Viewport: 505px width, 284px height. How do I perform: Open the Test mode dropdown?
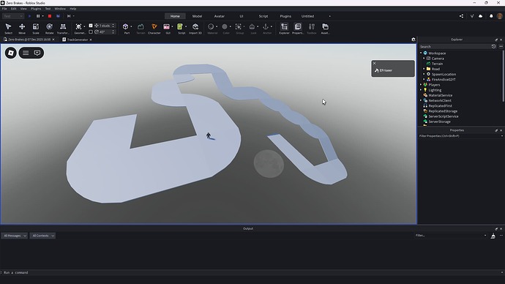click(x=13, y=16)
